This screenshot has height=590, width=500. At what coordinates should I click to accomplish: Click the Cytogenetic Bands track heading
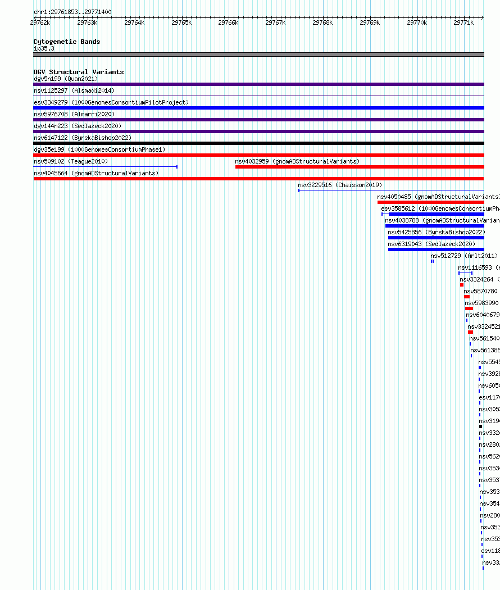coord(67,42)
